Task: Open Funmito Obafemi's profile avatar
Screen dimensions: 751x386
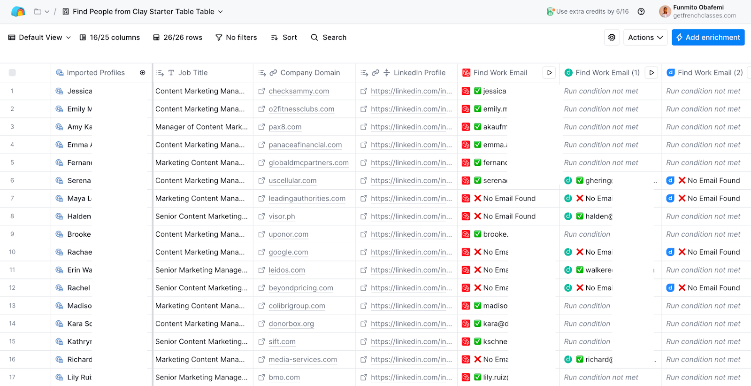Action: pyautogui.click(x=665, y=12)
